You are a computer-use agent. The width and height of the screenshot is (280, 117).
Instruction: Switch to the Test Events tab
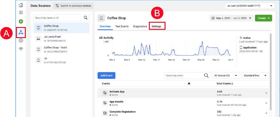coord(122,26)
